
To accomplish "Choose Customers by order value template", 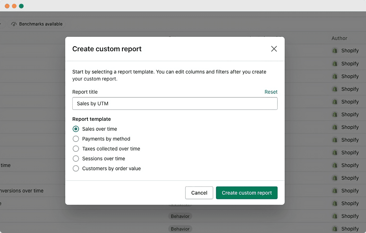I will pos(76,169).
